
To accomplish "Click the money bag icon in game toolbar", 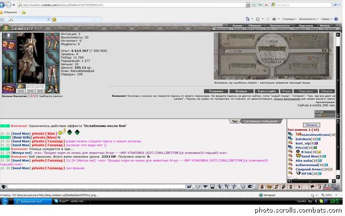I will (262, 187).
